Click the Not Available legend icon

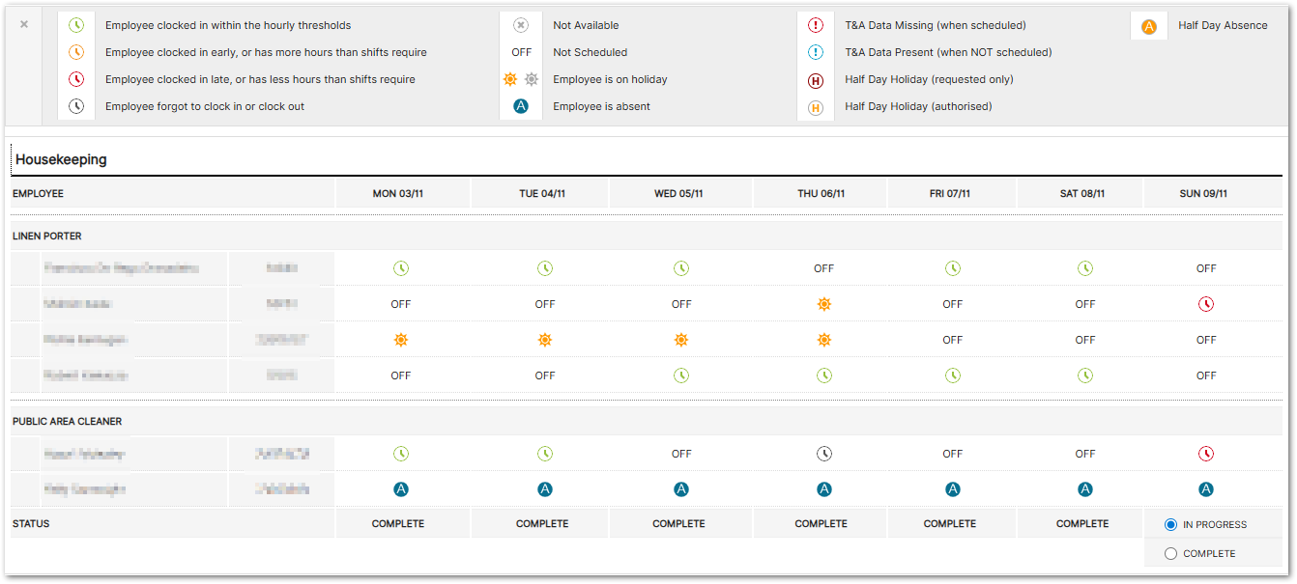[521, 26]
